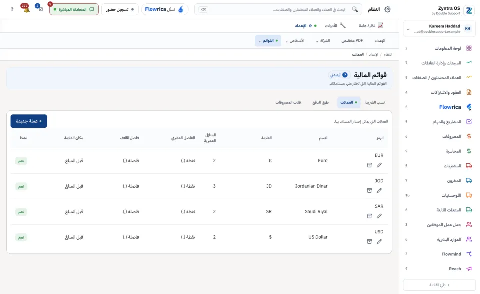Open PDF مخصص menu item
This screenshot has width=480, height=294.
(x=352, y=40)
